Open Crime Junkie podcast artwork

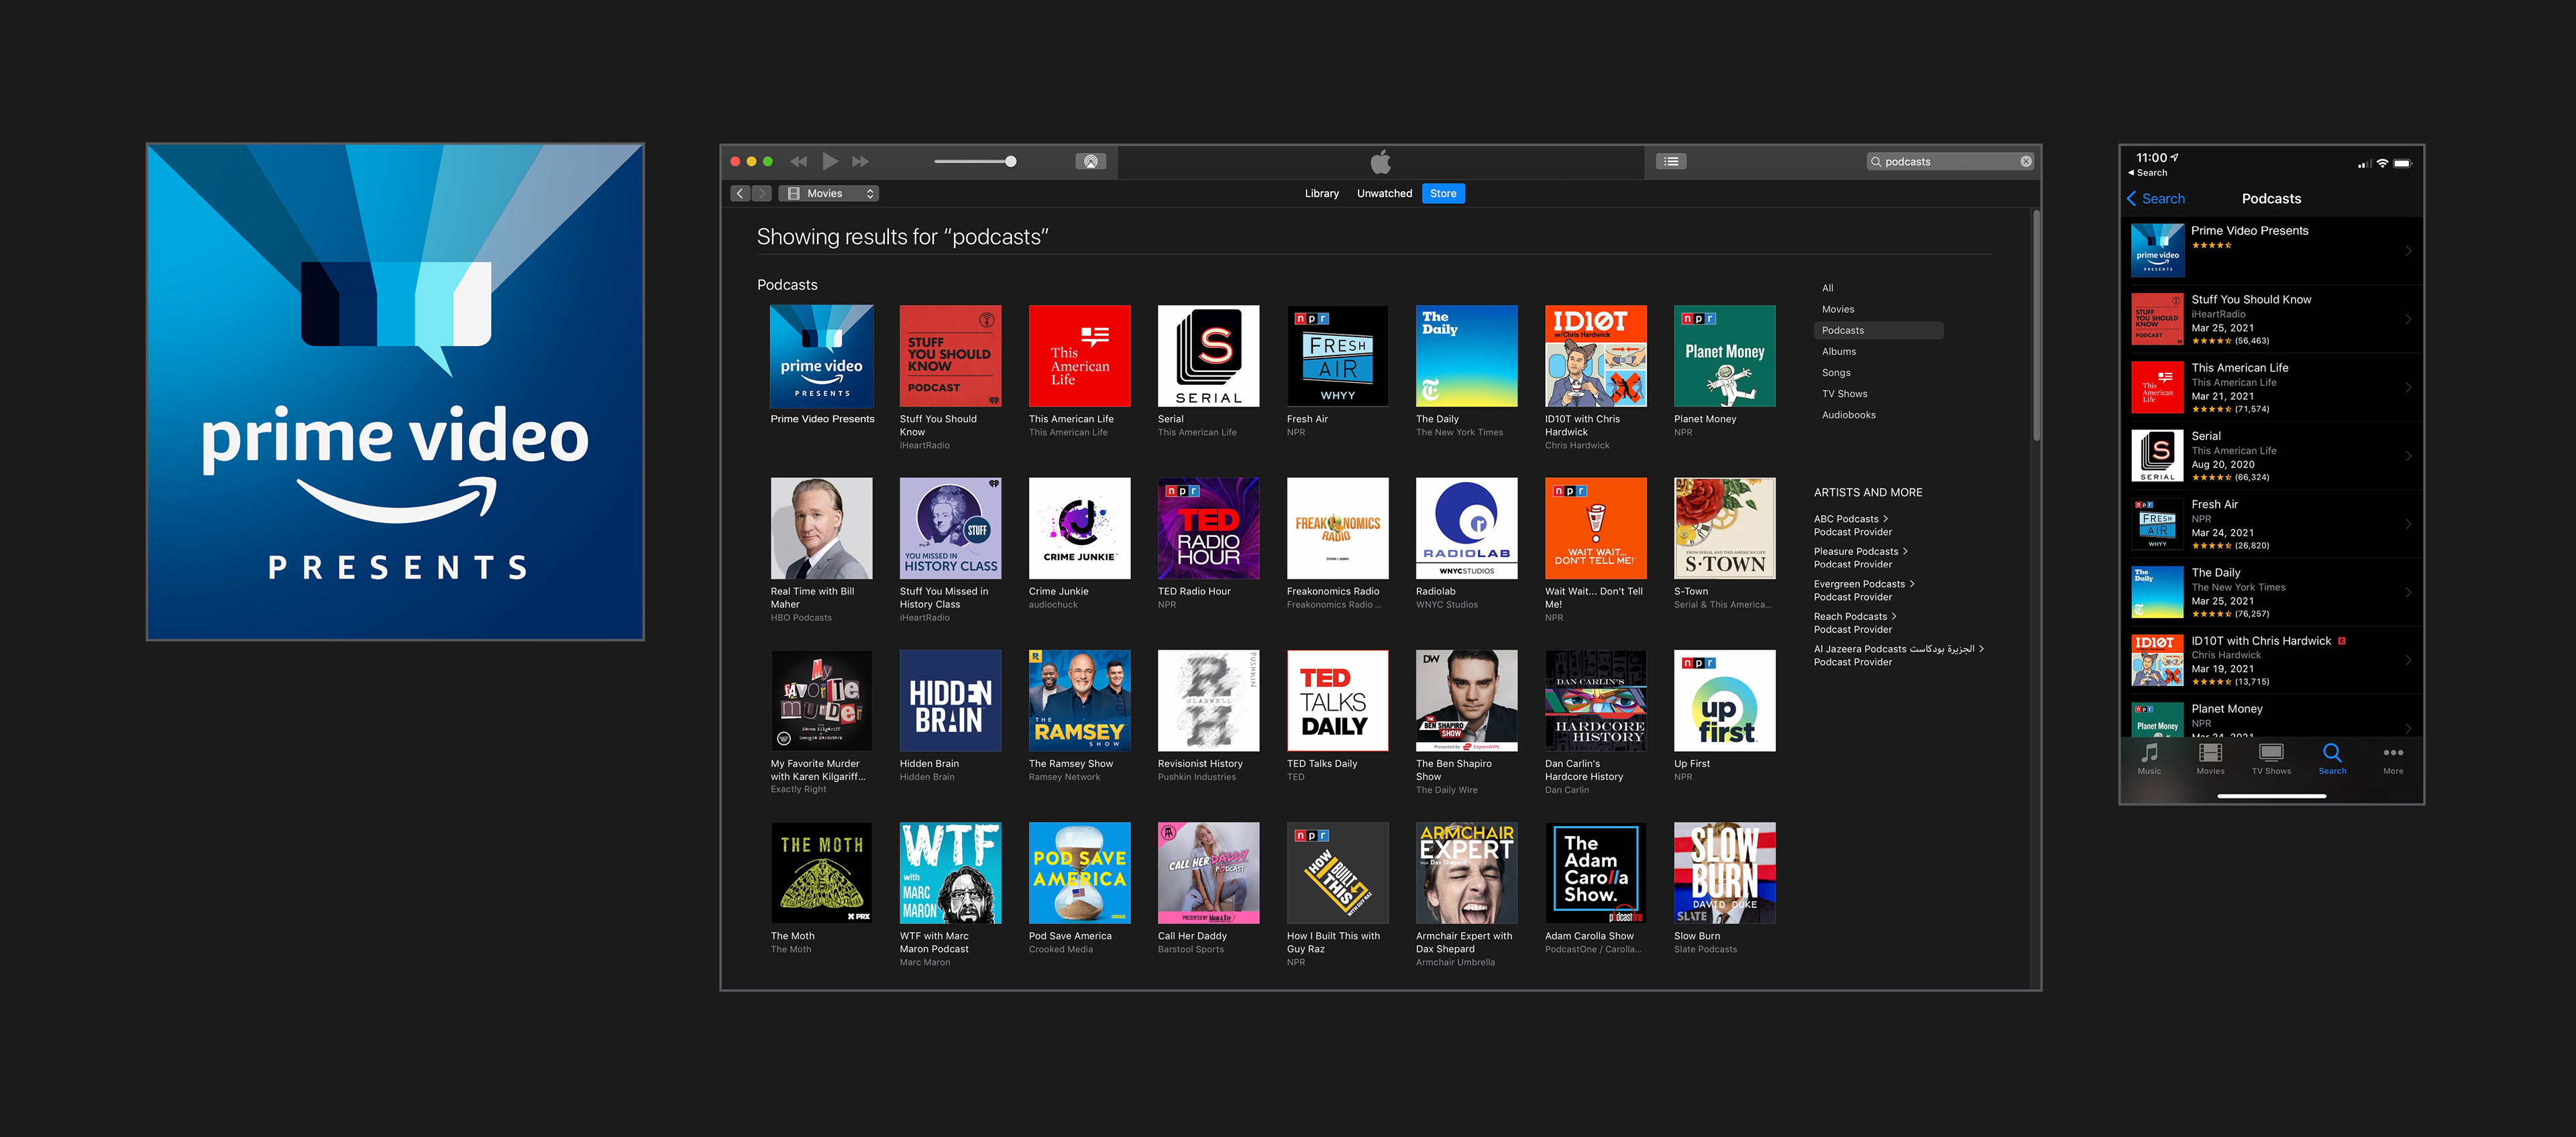[1080, 528]
